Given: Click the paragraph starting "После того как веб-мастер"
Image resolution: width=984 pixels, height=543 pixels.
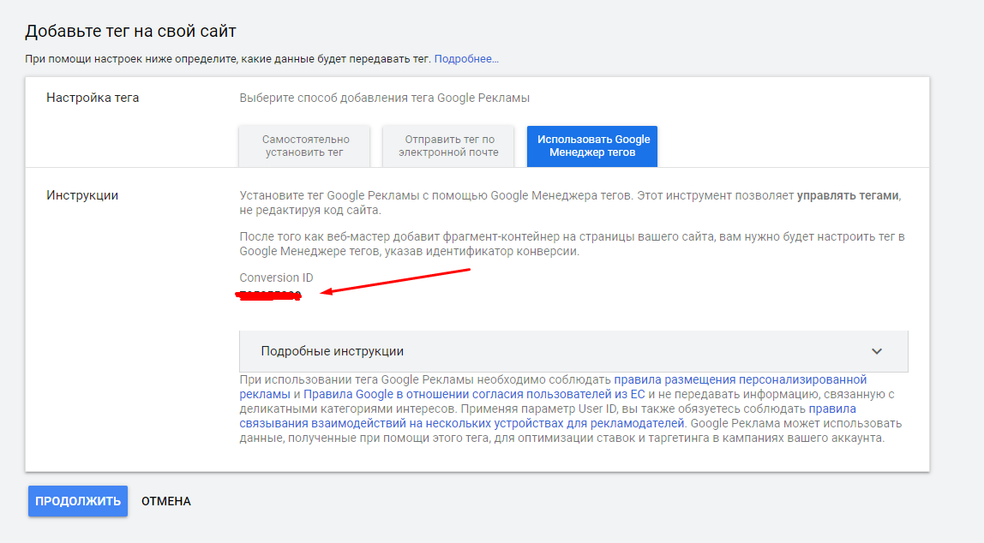Looking at the screenshot, I should 572,243.
